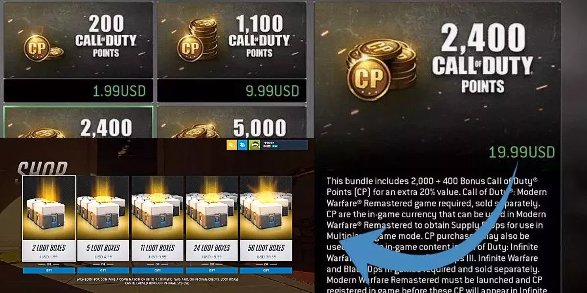Gift the 2 Loot Boxes pack

pos(49,270)
